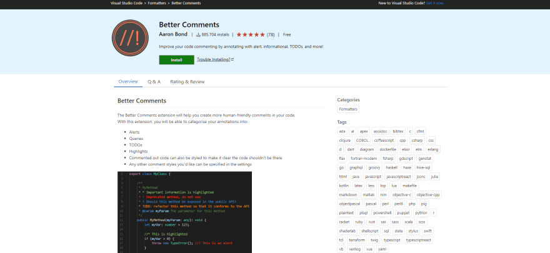550x253 pixels.
Task: Select the shaderlab tag
Action: [x=347, y=231]
